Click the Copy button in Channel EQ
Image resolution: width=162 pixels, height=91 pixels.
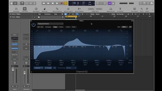tap(55, 27)
